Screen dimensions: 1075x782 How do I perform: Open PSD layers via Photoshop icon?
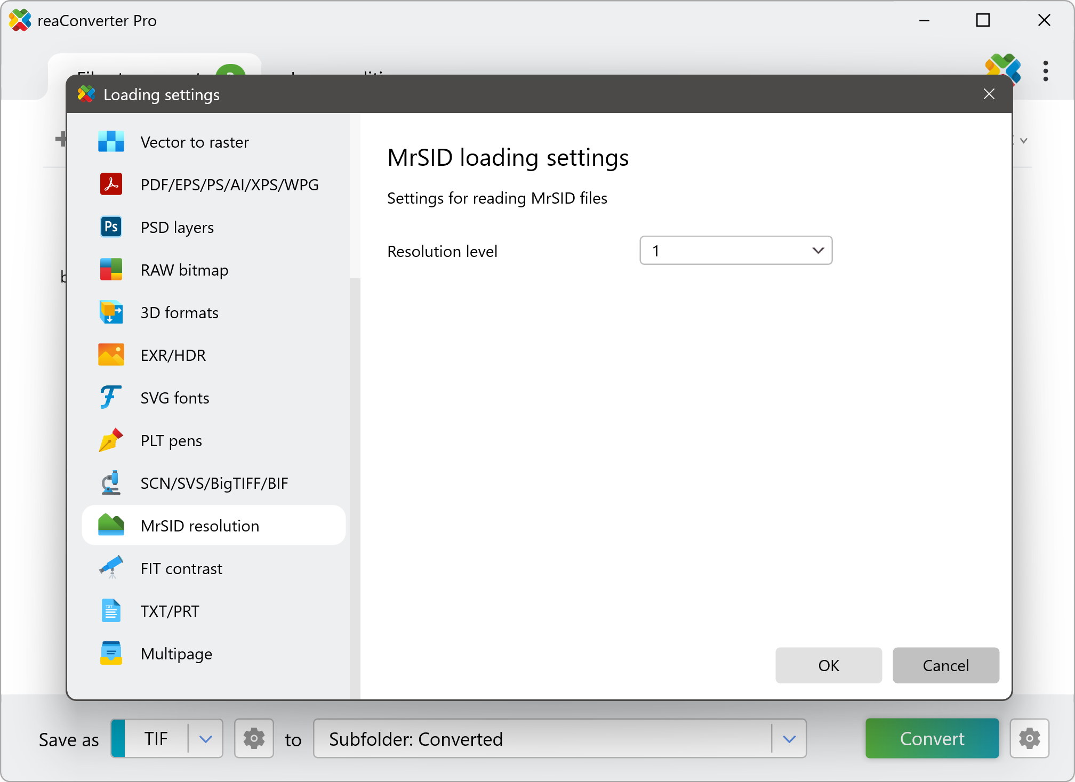pos(111,227)
